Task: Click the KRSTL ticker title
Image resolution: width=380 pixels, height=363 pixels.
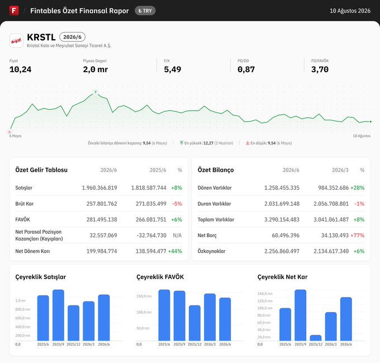Action: [41, 37]
